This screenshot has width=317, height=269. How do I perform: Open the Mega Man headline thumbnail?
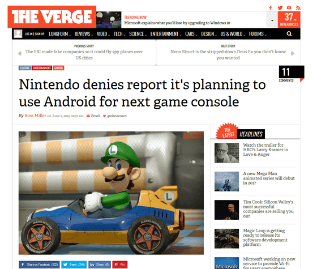click(226, 181)
